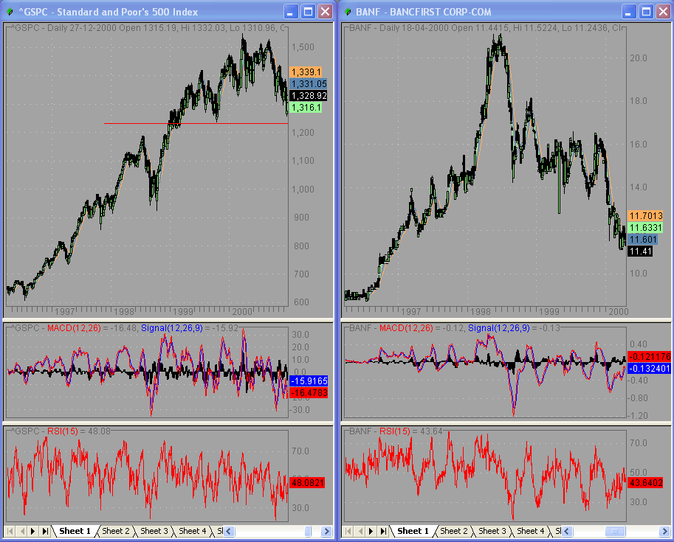Image resolution: width=674 pixels, height=542 pixels.
Task: Click the right scroll arrow in the ^GSPC window
Action: coord(327,531)
